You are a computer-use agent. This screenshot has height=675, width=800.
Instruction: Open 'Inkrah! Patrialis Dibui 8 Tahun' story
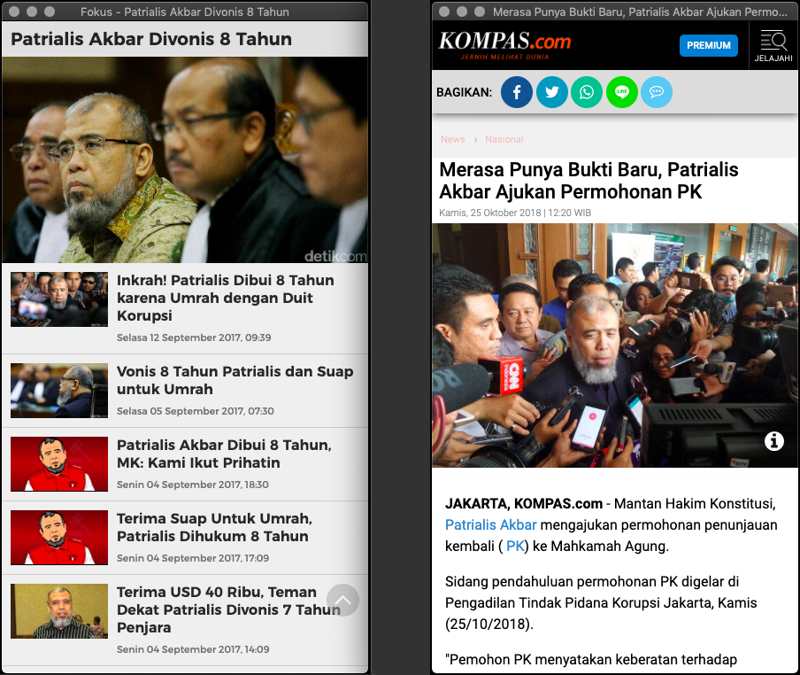click(x=225, y=298)
